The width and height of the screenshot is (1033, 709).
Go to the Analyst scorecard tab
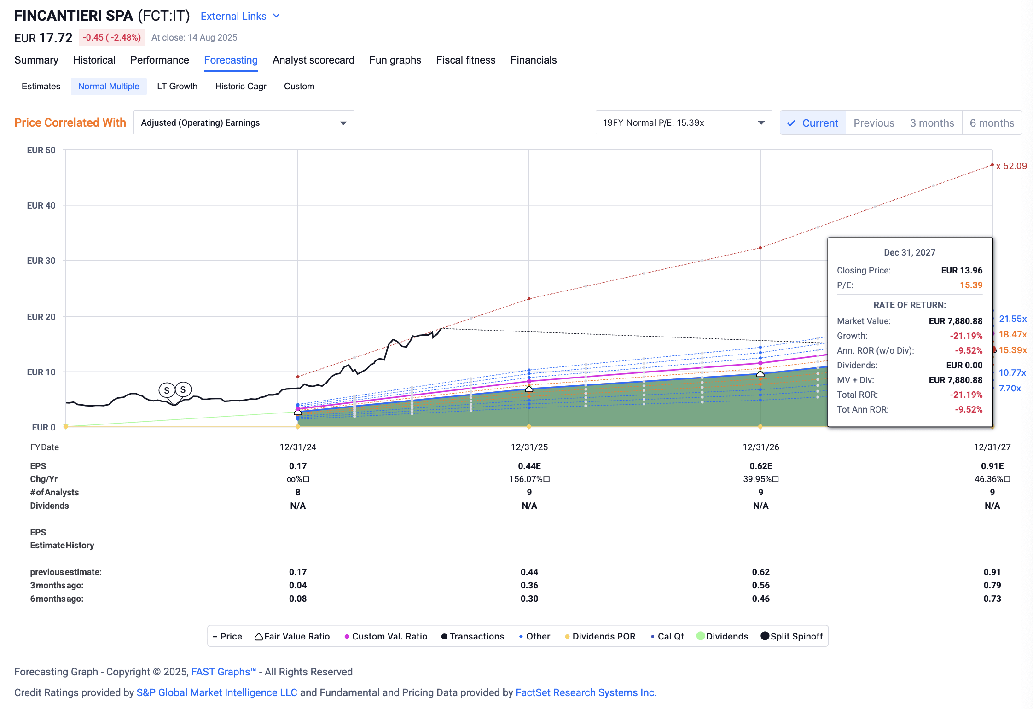(x=313, y=60)
